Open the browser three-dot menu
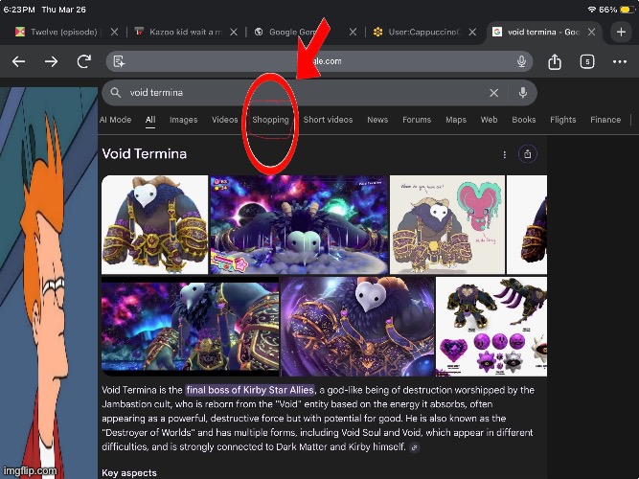The height and width of the screenshot is (479, 639). [620, 61]
